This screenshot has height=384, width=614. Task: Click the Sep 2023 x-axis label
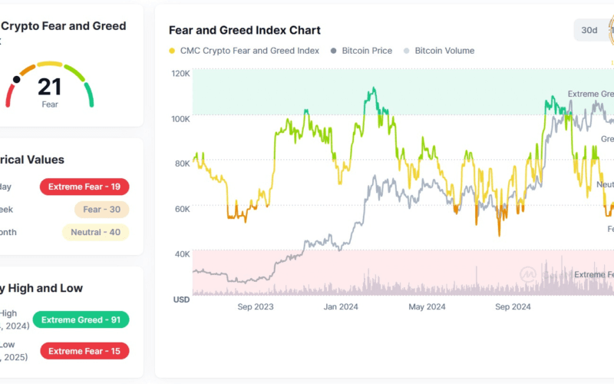pyautogui.click(x=255, y=306)
